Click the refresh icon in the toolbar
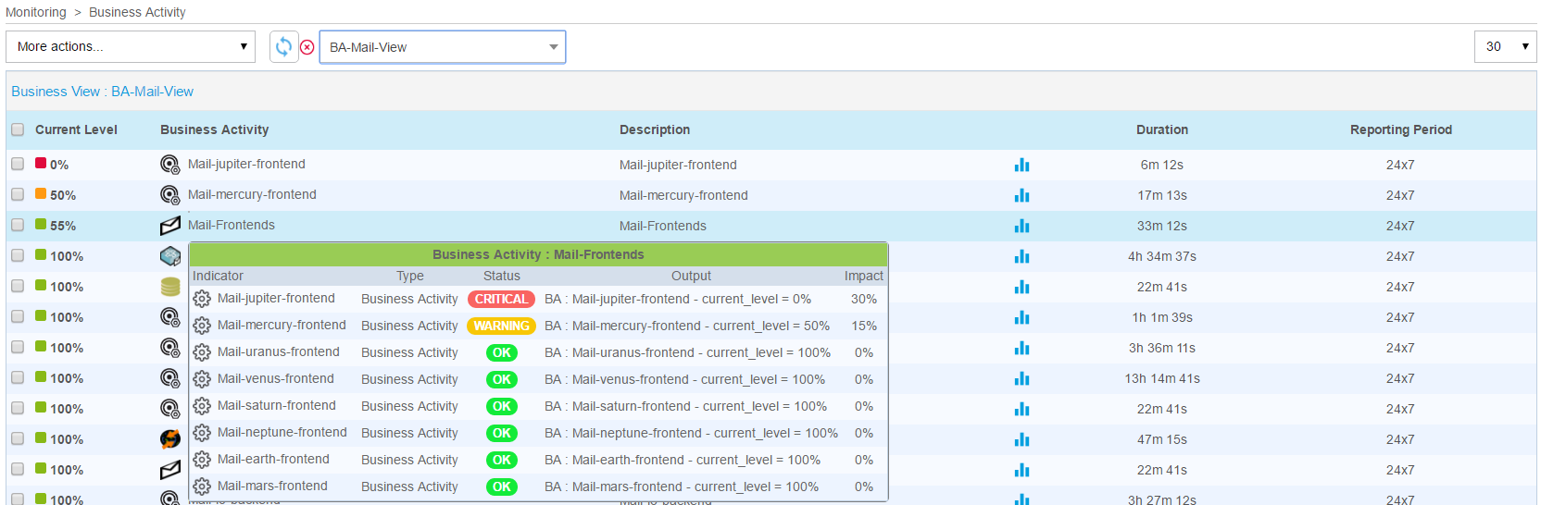 tap(283, 46)
